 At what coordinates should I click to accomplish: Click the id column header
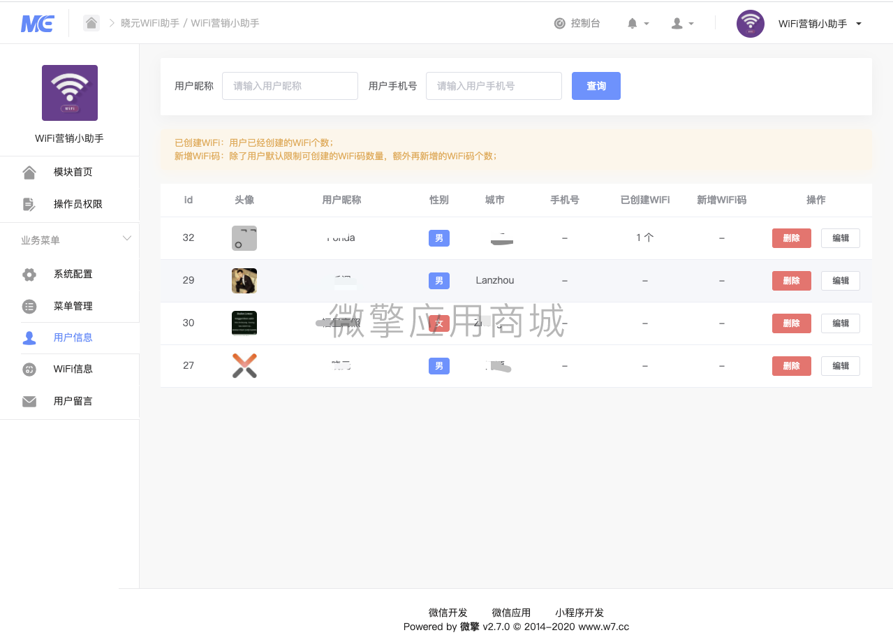[x=189, y=200]
